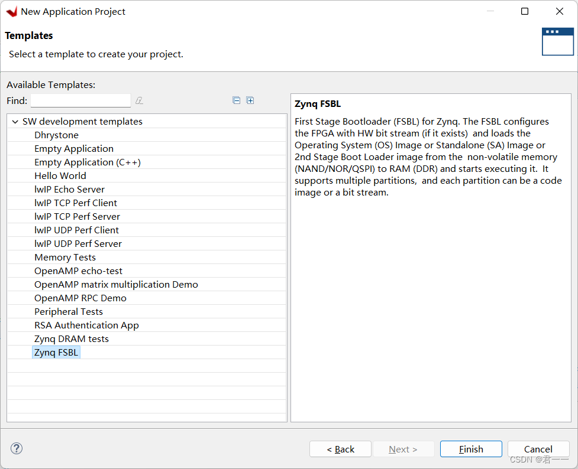This screenshot has height=469, width=578.
Task: Collapse SW development templates tree
Action: coord(15,122)
